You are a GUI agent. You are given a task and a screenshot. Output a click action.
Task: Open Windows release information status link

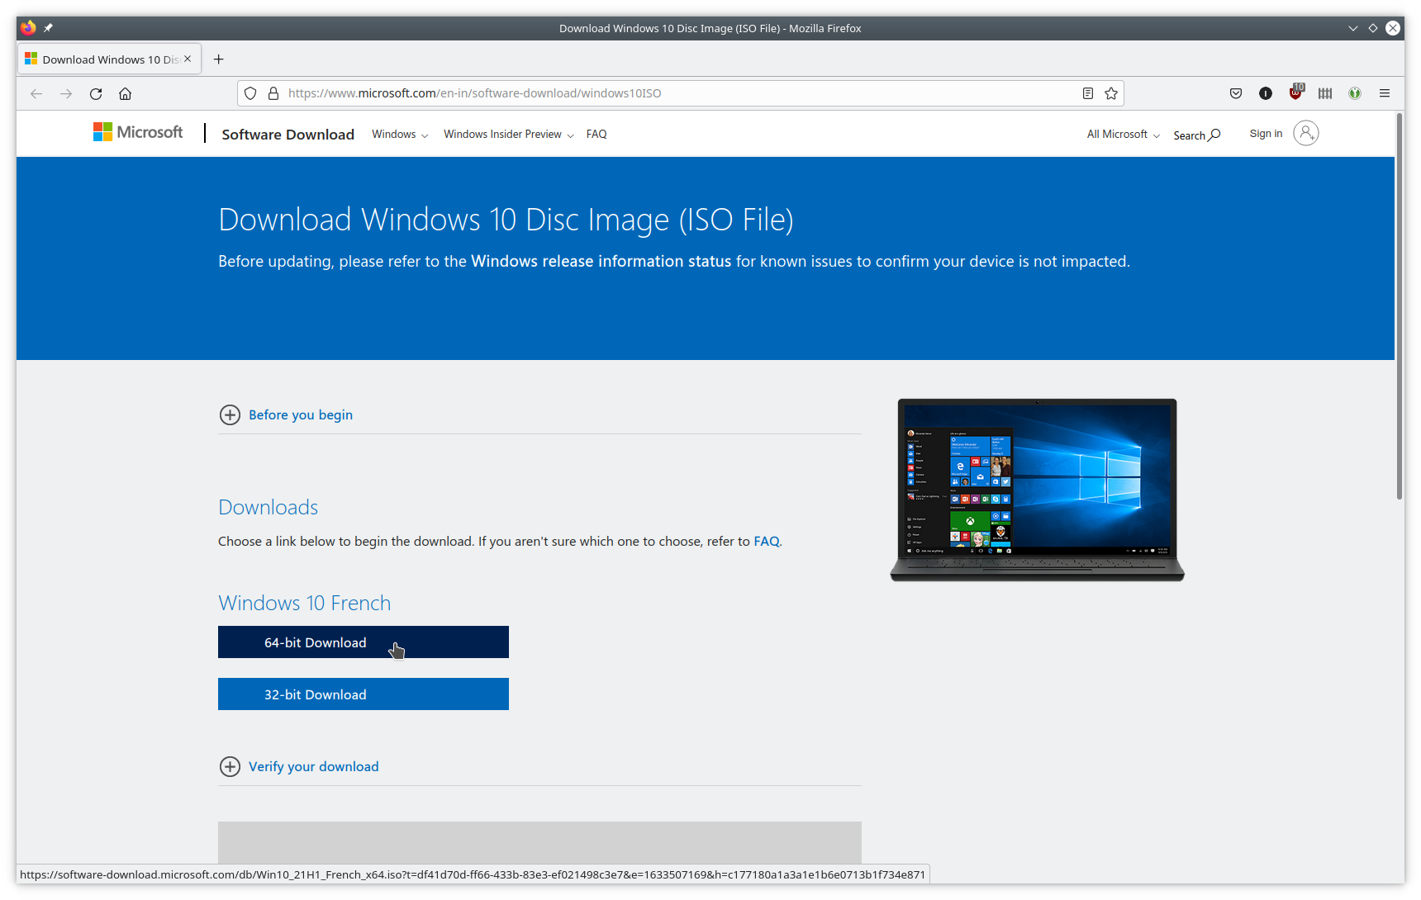(x=601, y=262)
